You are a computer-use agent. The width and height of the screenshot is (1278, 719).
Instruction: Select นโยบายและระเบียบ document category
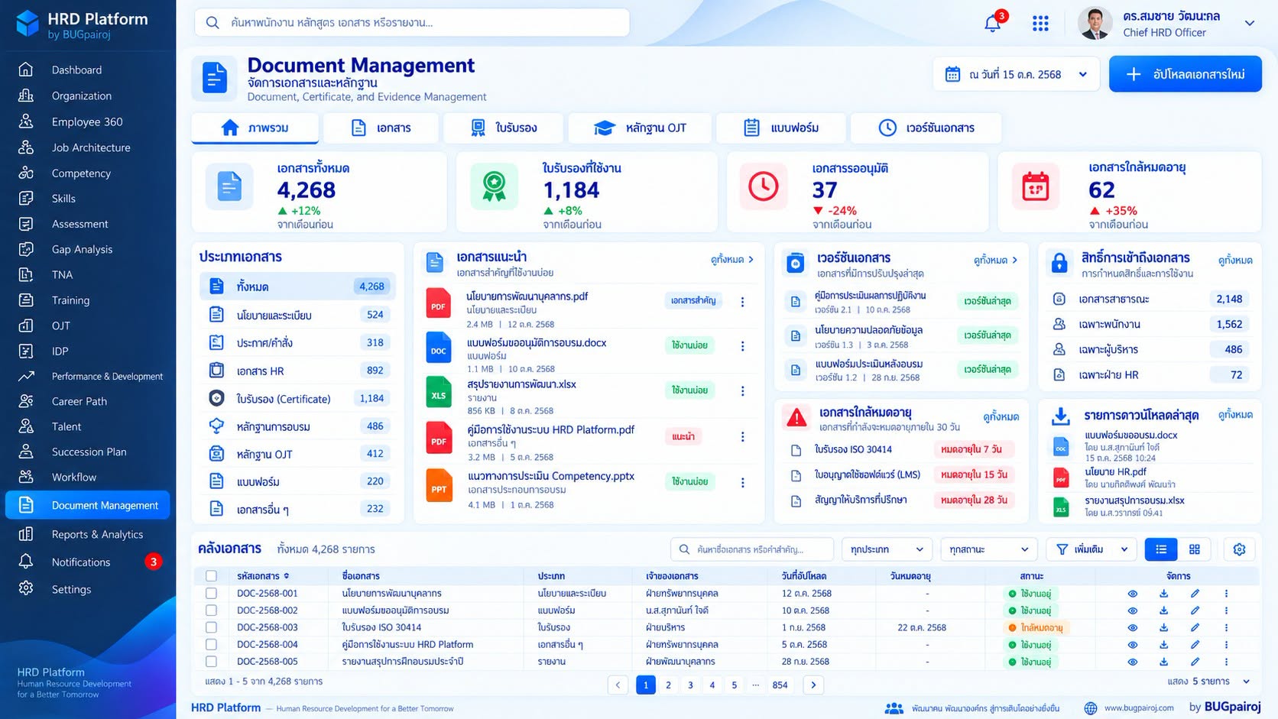298,315
